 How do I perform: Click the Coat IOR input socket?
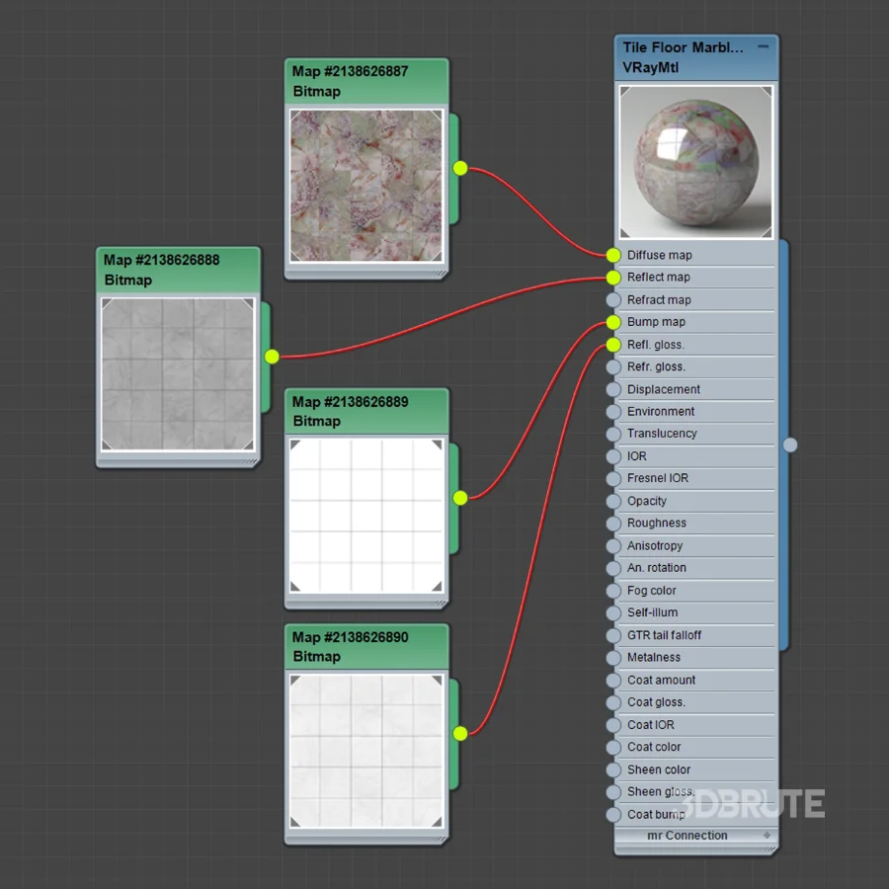(612, 725)
